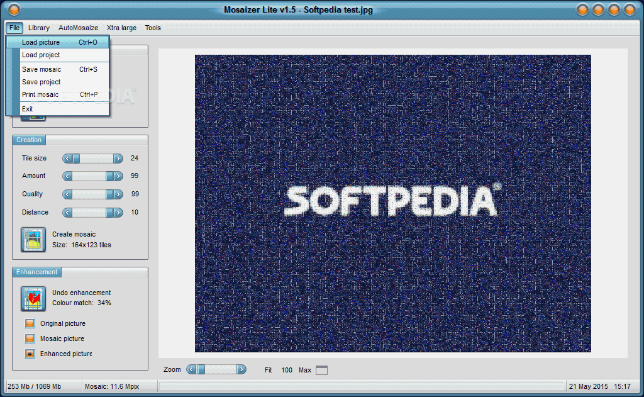Screen dimensions: 644x397
Task: Click the Undo enhancement label
Action: (81, 293)
